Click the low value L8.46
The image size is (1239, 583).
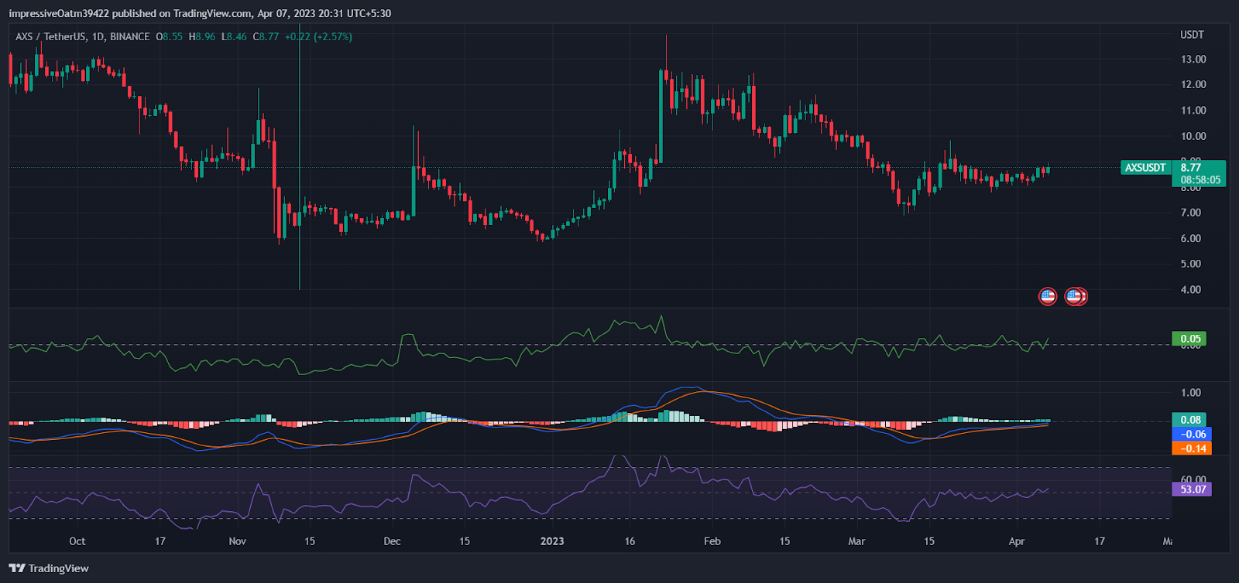pyautogui.click(x=234, y=36)
